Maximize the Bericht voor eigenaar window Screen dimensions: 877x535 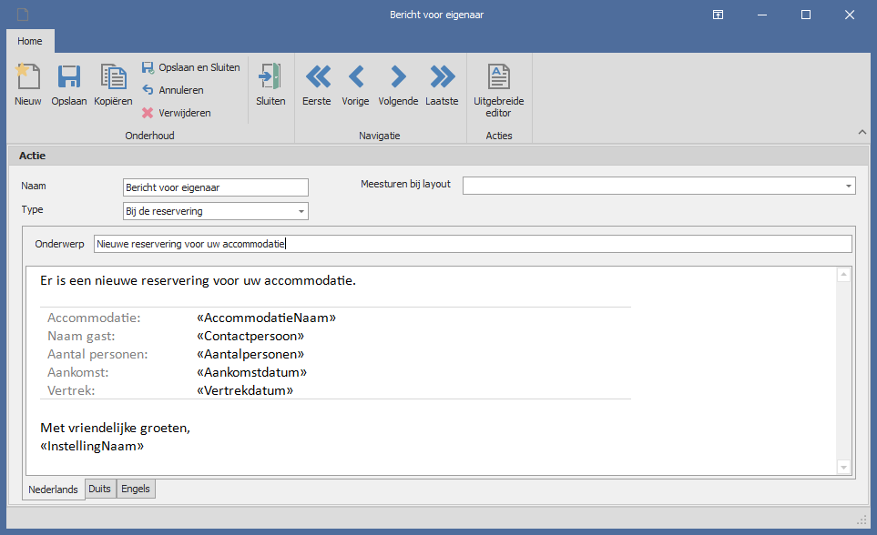coord(806,15)
